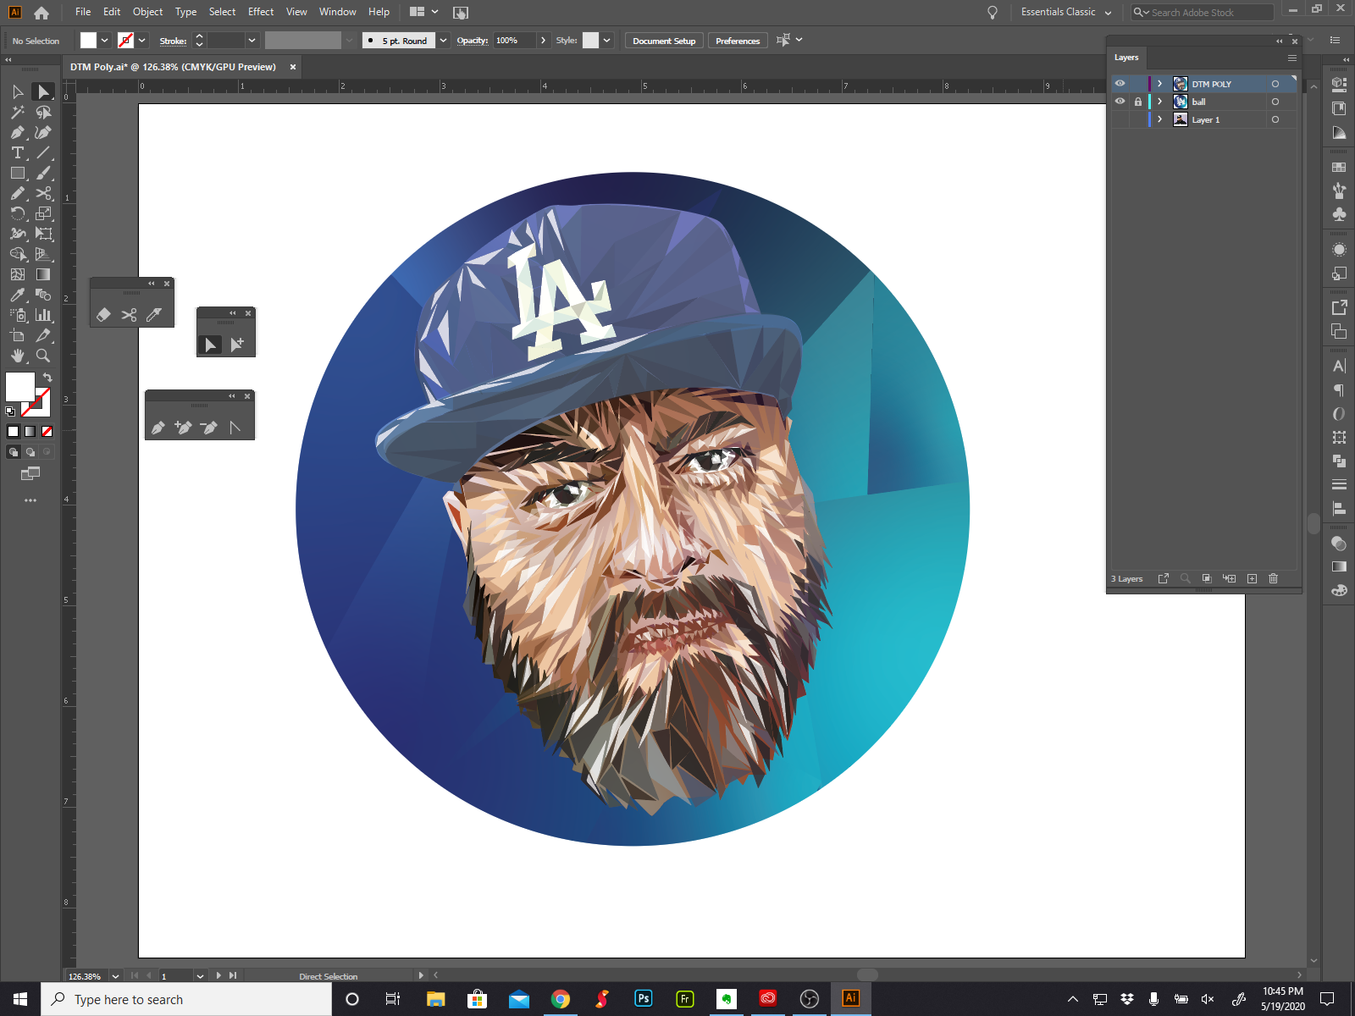Open the File menu
Screen dimensions: 1355x1016
coord(83,12)
